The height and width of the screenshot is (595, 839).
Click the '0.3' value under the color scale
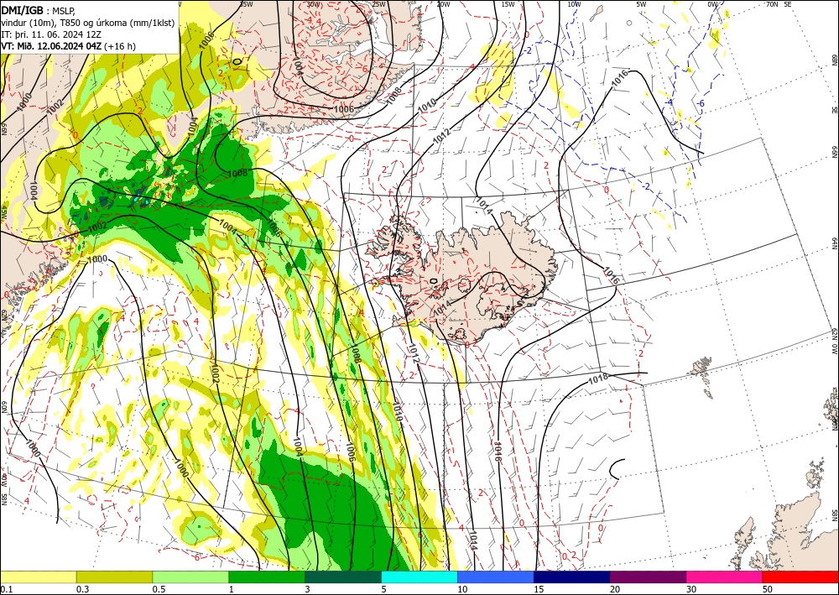(82, 589)
